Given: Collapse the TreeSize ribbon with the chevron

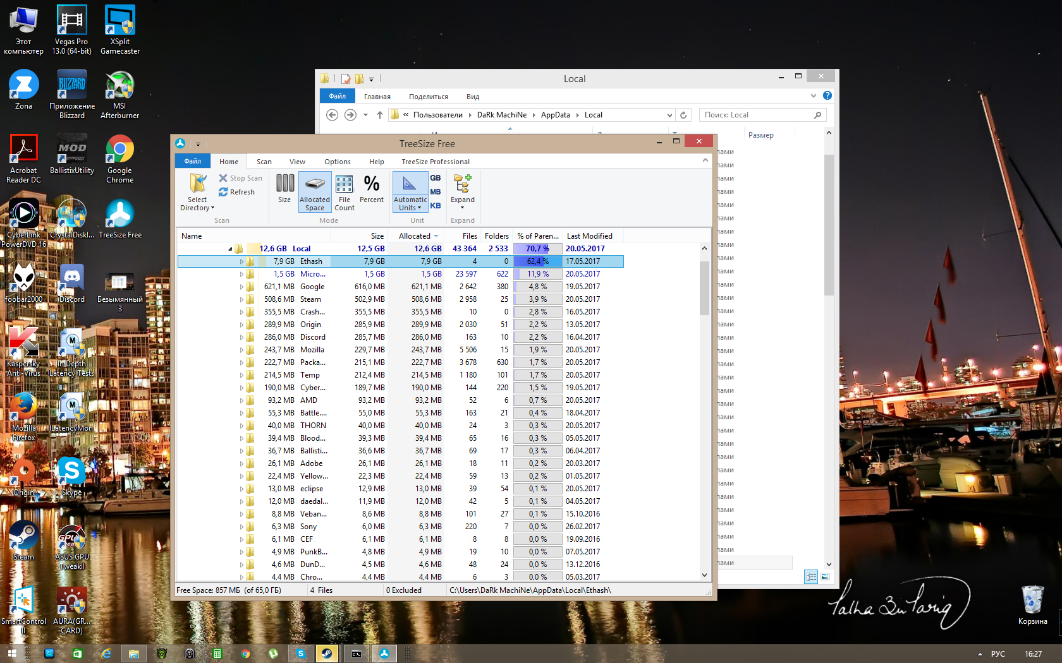Looking at the screenshot, I should coord(705,161).
